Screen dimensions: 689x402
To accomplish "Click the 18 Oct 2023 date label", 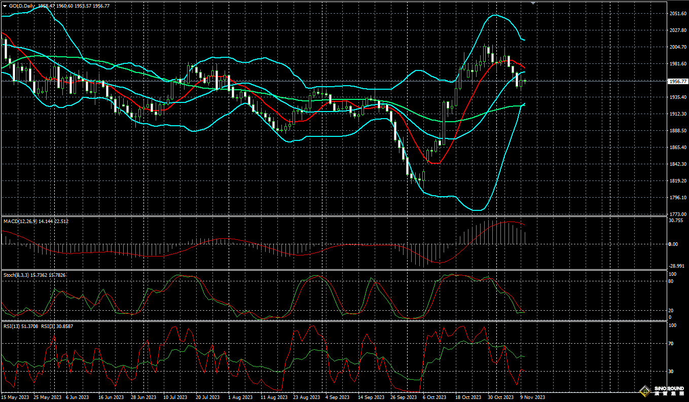I will (x=469, y=397).
